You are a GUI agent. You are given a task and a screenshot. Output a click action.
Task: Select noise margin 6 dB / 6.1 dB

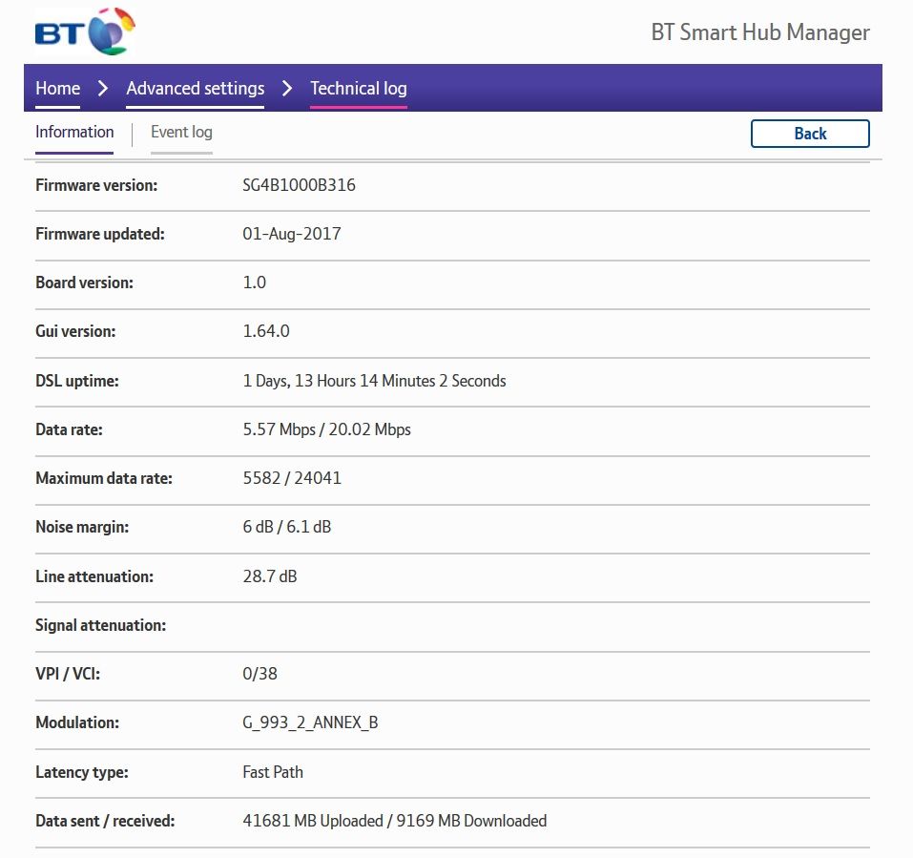pos(287,527)
